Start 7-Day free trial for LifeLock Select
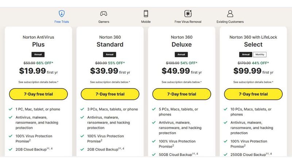 (x=253, y=94)
